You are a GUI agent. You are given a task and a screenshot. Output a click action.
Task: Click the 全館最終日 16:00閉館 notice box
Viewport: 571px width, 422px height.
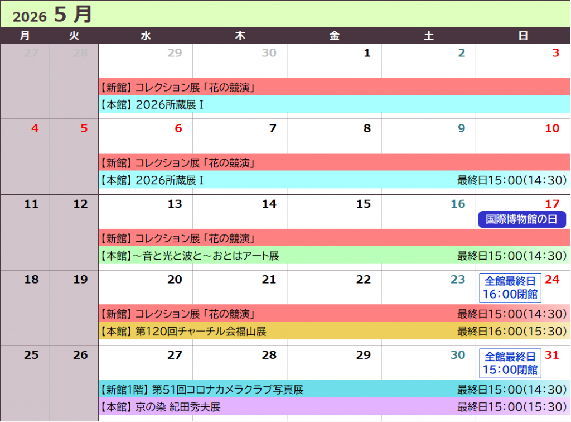point(510,287)
